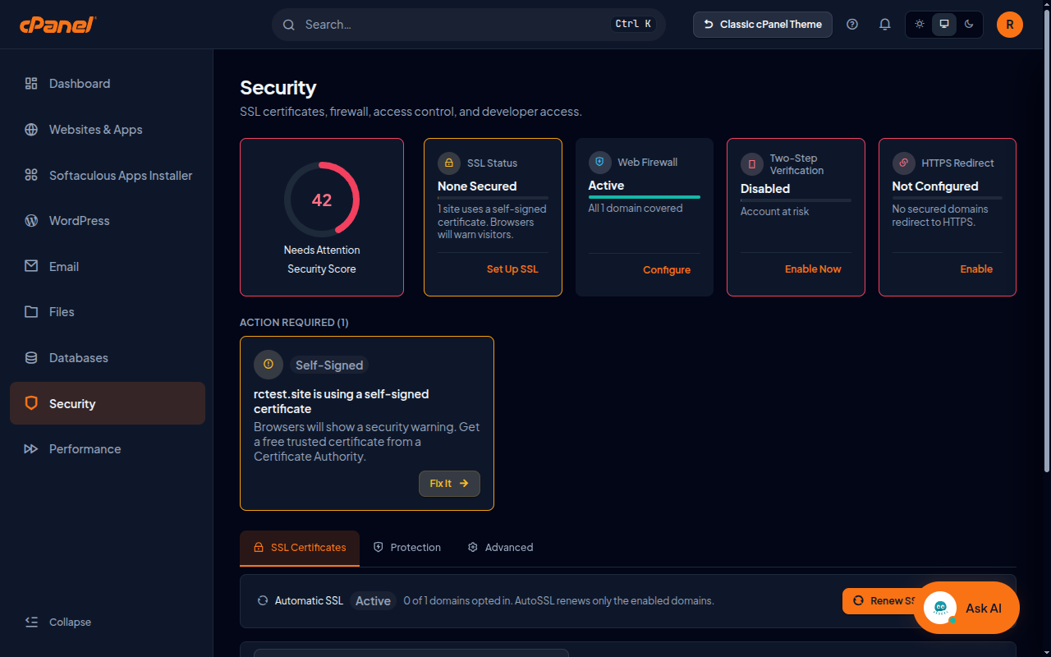Click the Security shield sidebar icon
This screenshot has height=657, width=1051.
[31, 403]
